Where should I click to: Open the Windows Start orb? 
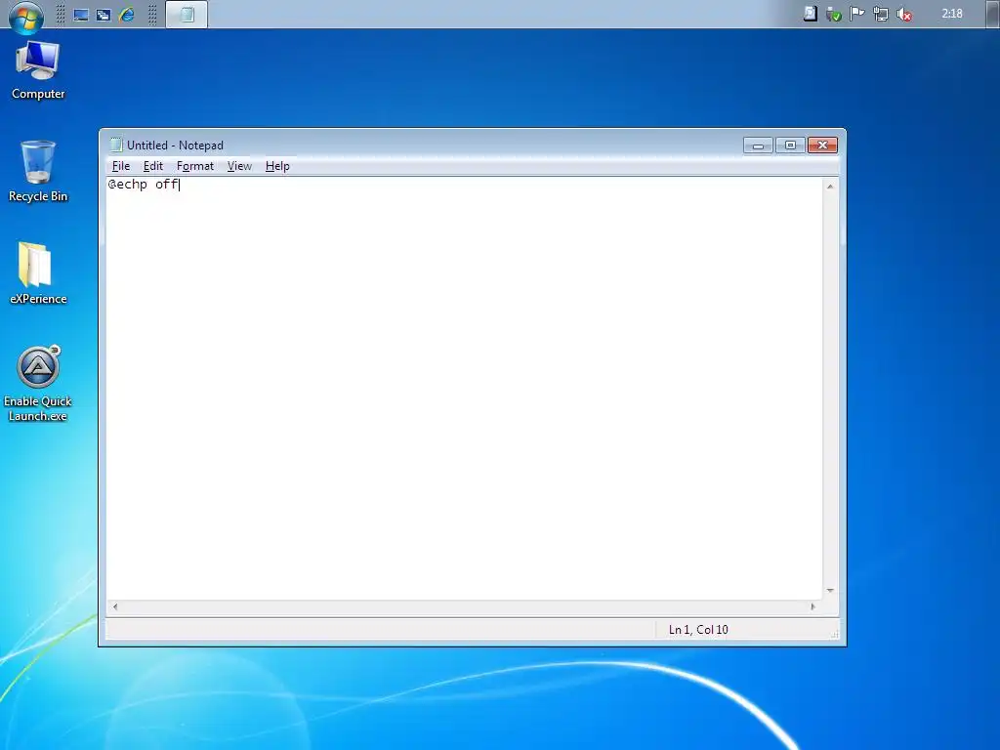pyautogui.click(x=26, y=16)
